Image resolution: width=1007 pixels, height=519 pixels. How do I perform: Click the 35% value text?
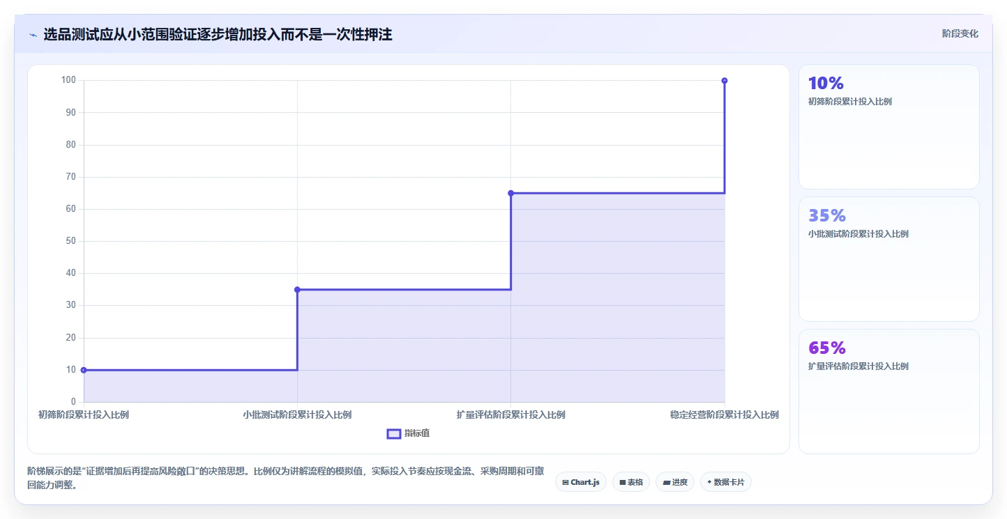pyautogui.click(x=827, y=215)
